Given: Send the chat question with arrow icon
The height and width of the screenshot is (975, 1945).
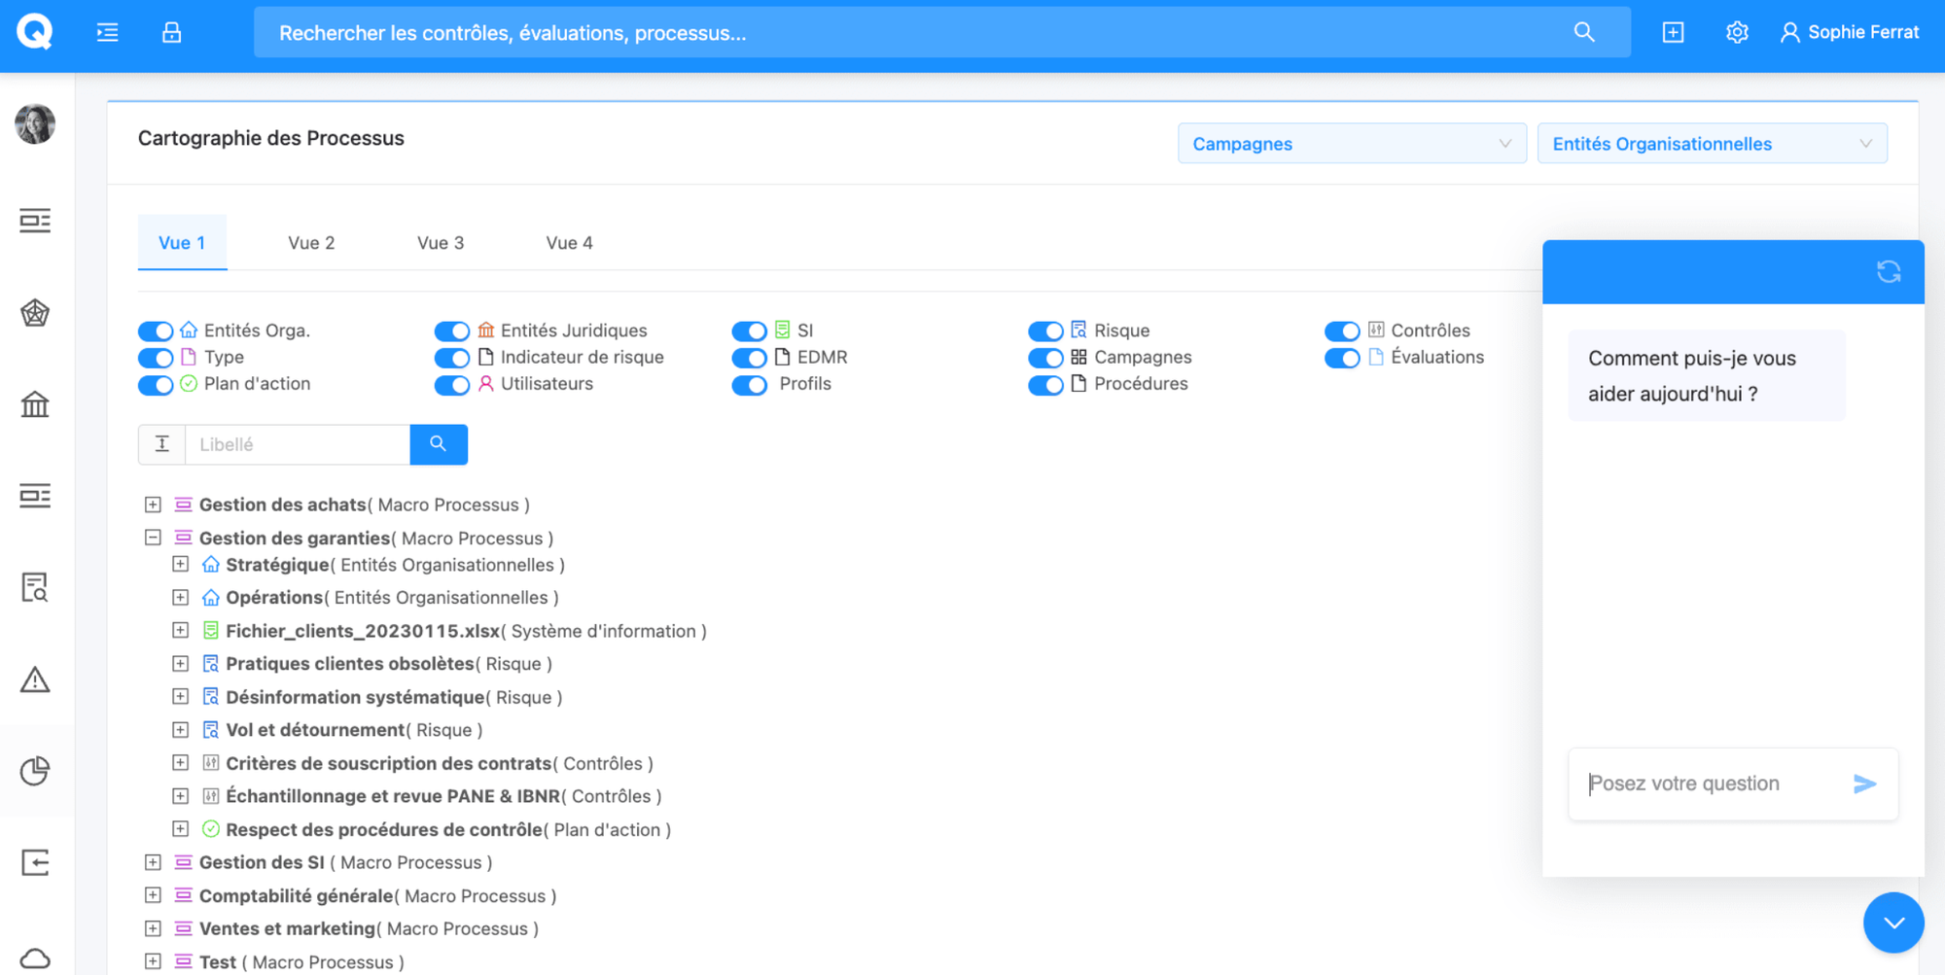Looking at the screenshot, I should click(1863, 783).
